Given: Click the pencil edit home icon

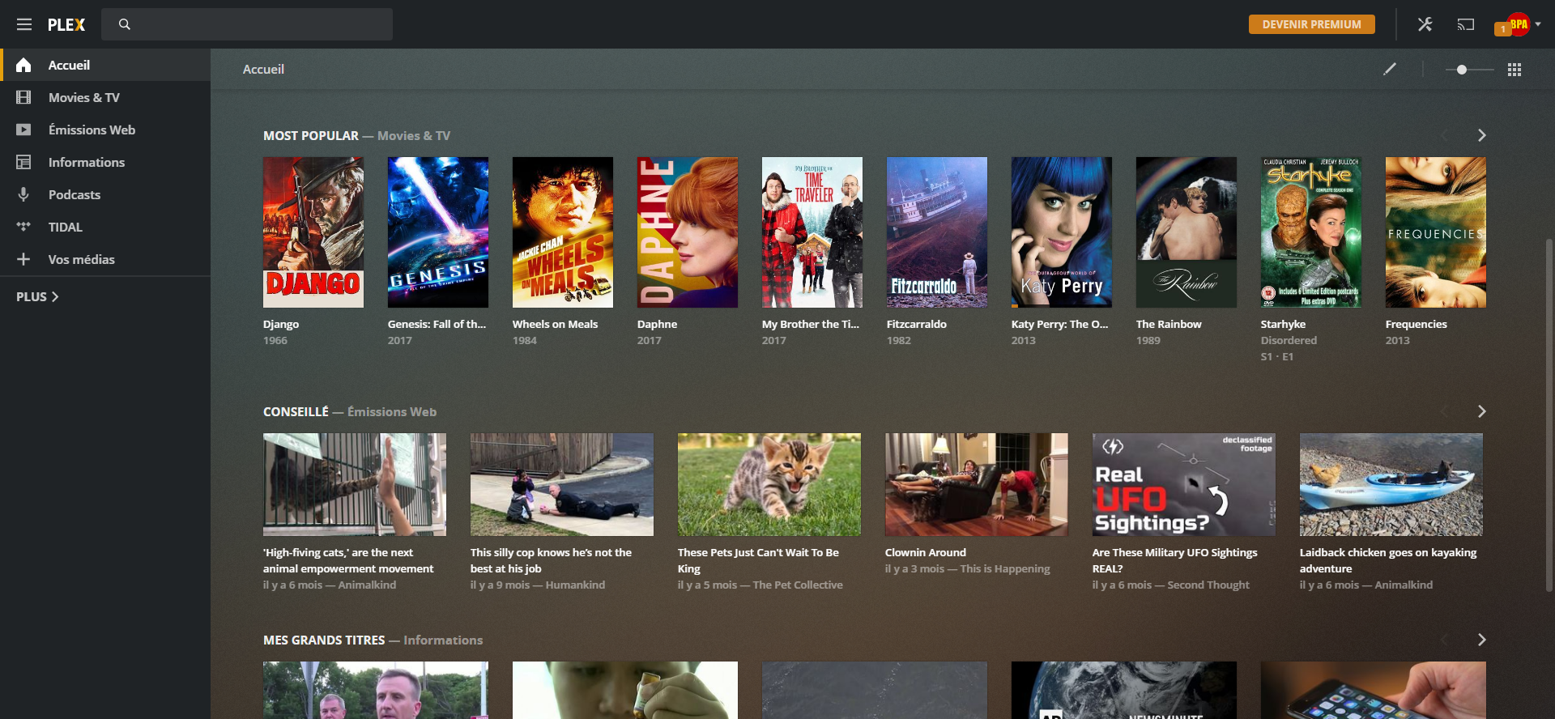Looking at the screenshot, I should click(1390, 69).
